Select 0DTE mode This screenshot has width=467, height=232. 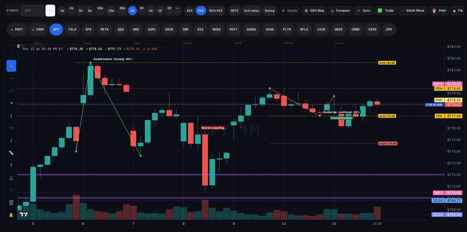click(x=235, y=11)
